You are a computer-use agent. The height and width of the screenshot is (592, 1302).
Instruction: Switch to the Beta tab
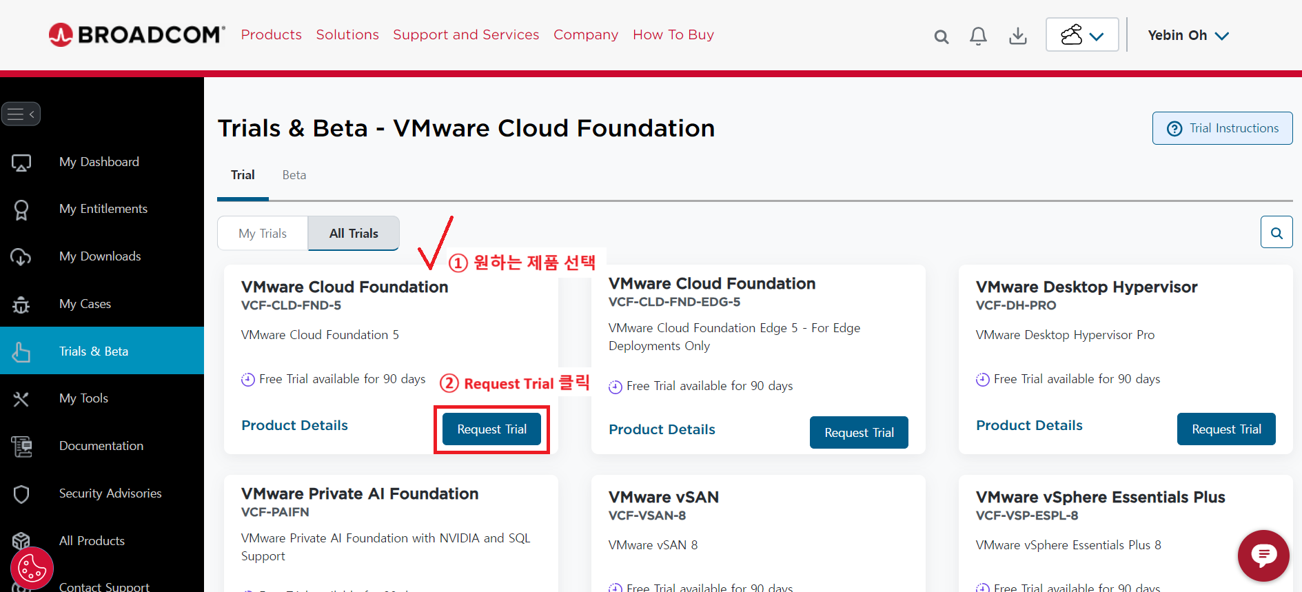pyautogui.click(x=294, y=175)
